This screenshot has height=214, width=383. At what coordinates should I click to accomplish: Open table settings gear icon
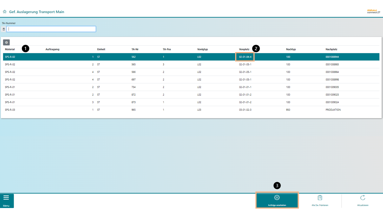pyautogui.click(x=6, y=42)
